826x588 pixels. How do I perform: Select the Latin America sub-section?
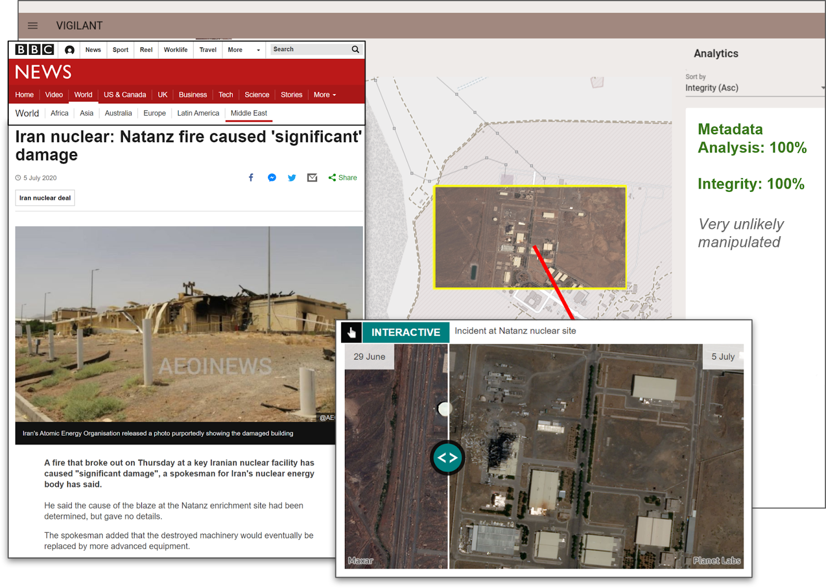point(198,113)
